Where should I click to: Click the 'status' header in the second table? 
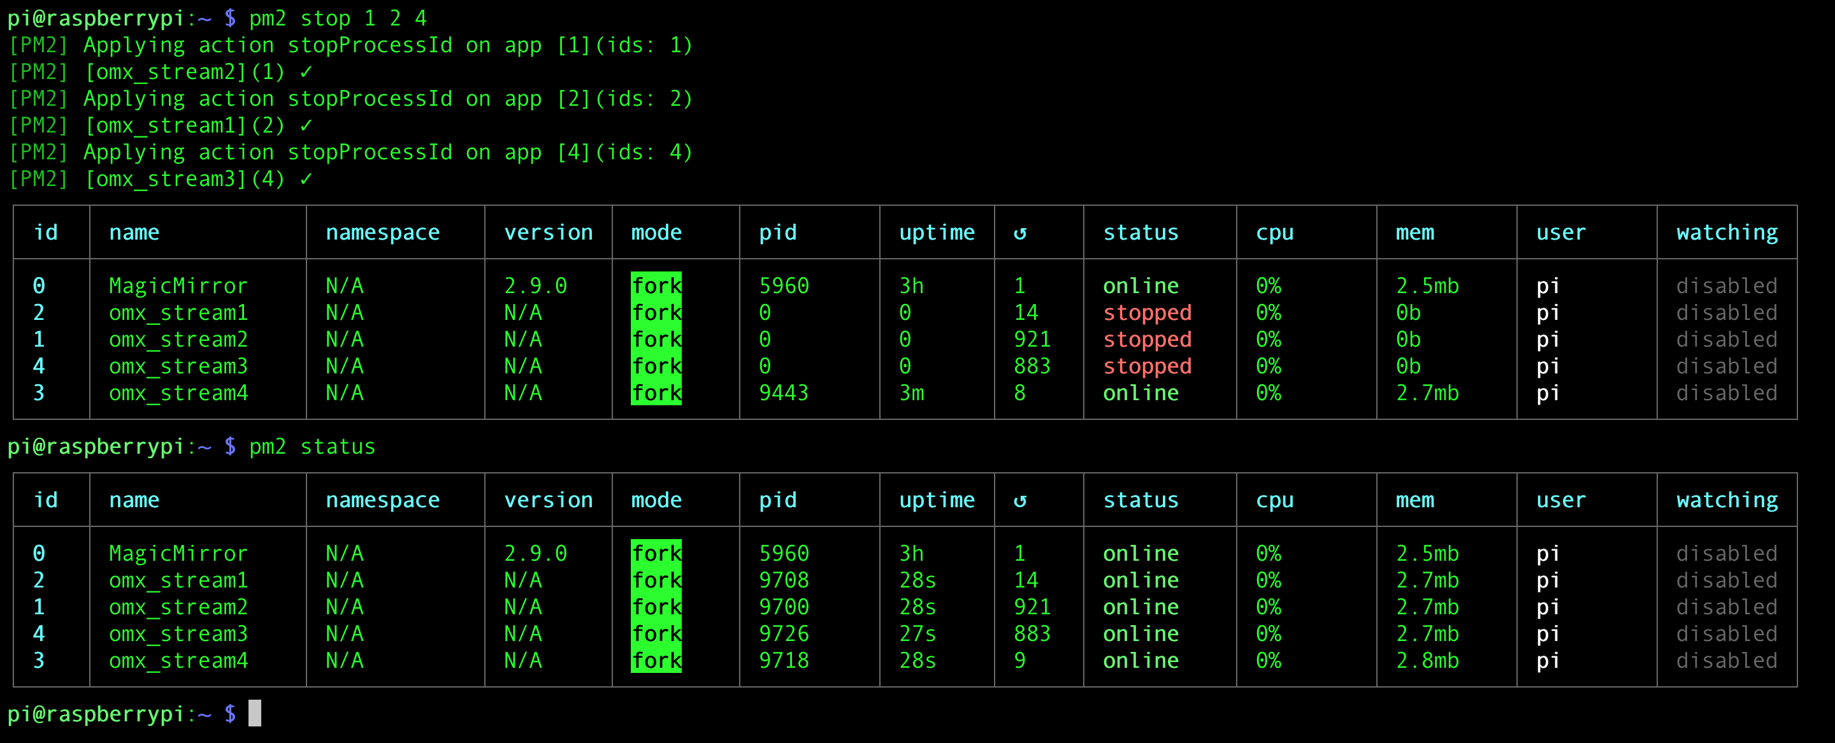[1141, 500]
